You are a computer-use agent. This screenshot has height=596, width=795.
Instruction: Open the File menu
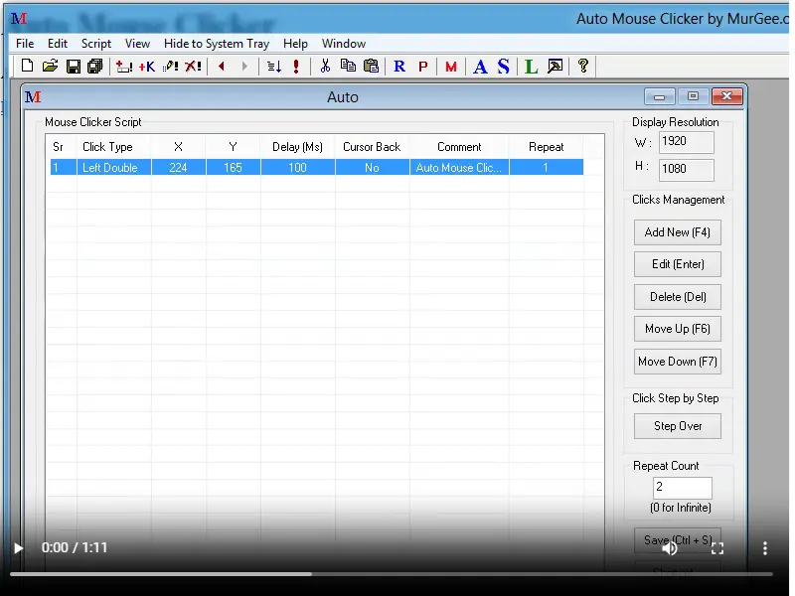(x=25, y=44)
